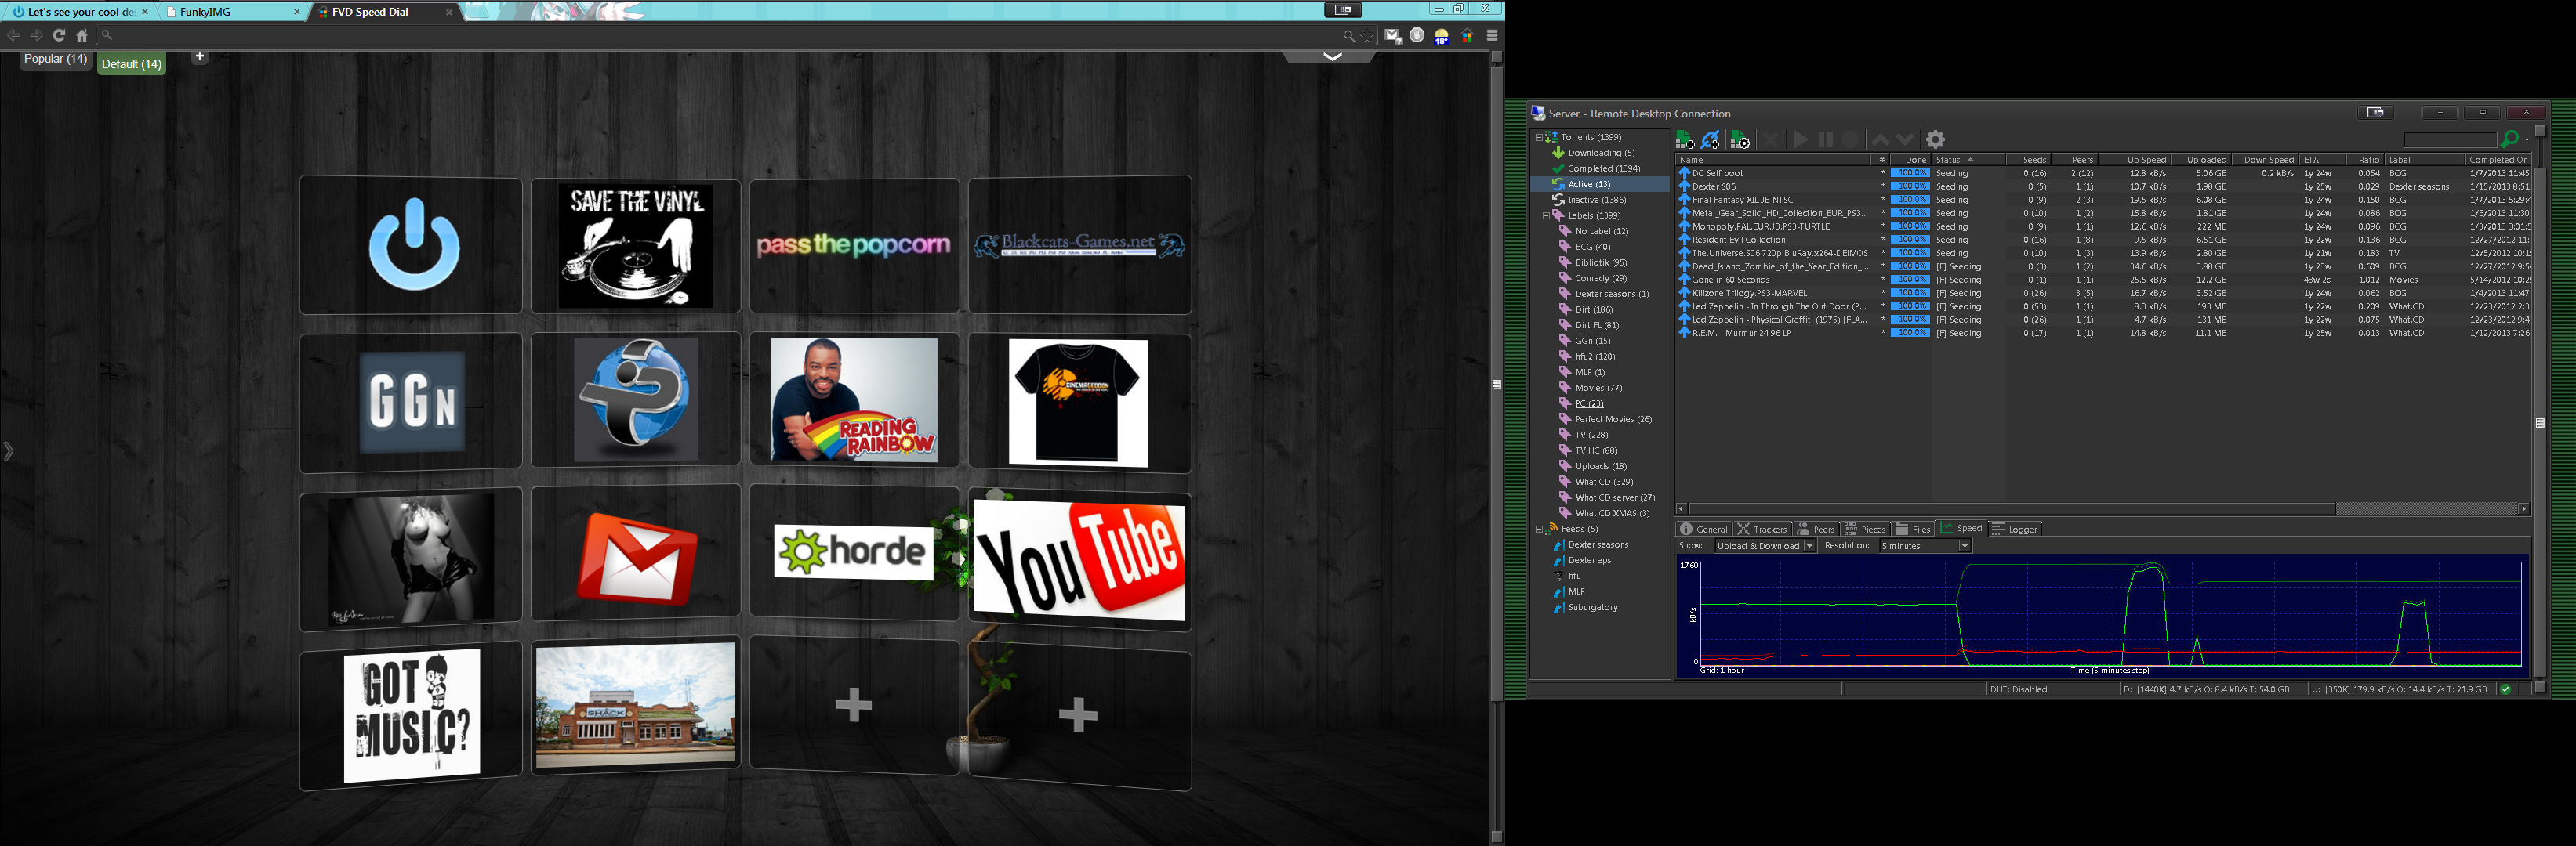This screenshot has width=2576, height=846.
Task: Open the YouTube speed dial tile
Action: pos(1080,559)
